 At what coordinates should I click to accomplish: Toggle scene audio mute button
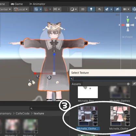100,9
